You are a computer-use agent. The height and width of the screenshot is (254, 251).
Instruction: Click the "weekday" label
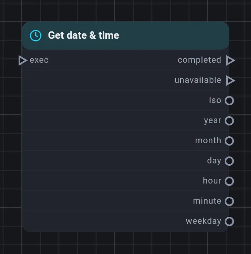[x=203, y=221]
